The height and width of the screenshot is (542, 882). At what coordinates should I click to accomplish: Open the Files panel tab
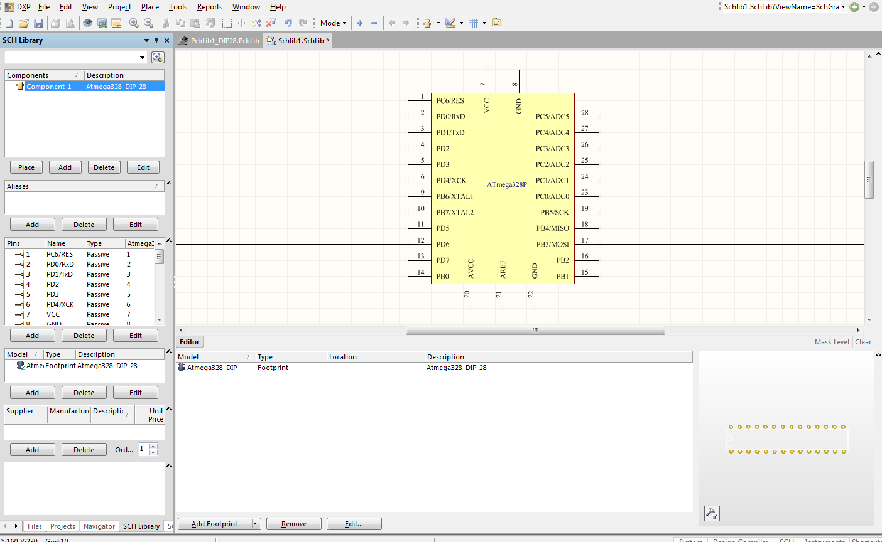point(35,526)
